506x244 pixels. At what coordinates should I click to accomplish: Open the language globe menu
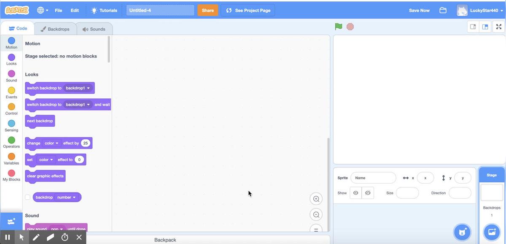tap(43, 10)
